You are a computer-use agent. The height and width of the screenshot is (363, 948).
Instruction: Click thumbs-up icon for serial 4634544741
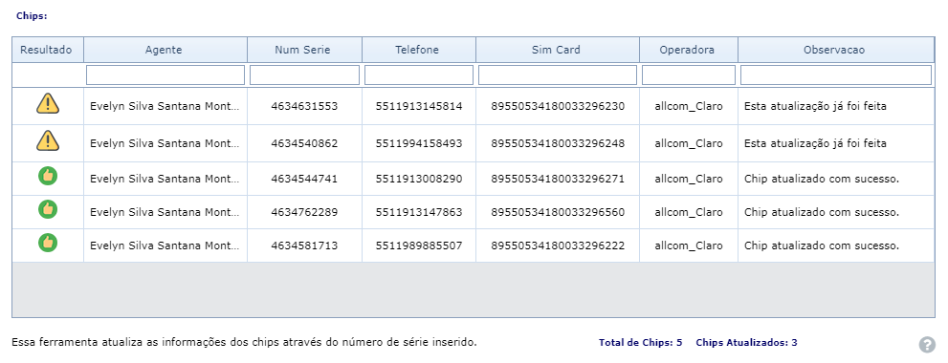point(48,177)
